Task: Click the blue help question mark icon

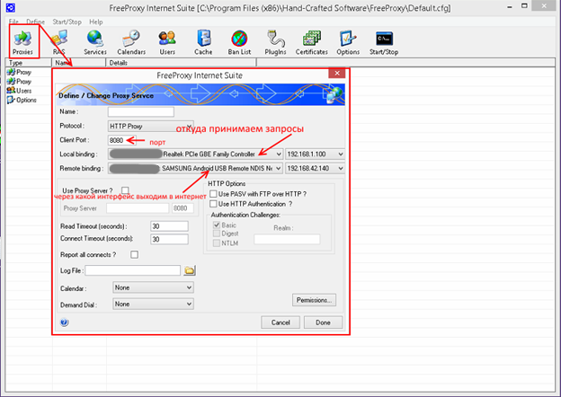Action: 65,322
